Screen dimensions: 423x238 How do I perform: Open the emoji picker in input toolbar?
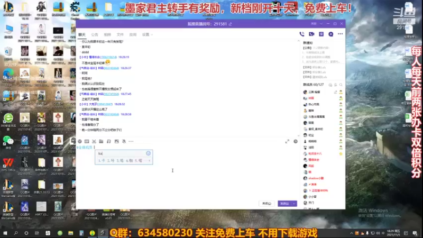tap(80, 141)
